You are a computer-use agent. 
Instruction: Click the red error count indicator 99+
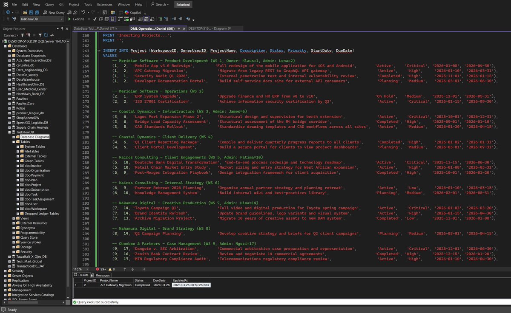point(101,269)
